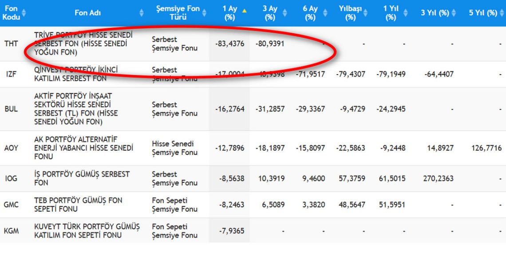
Task: Click the -16,2764 value in BUL row
Action: (230, 109)
